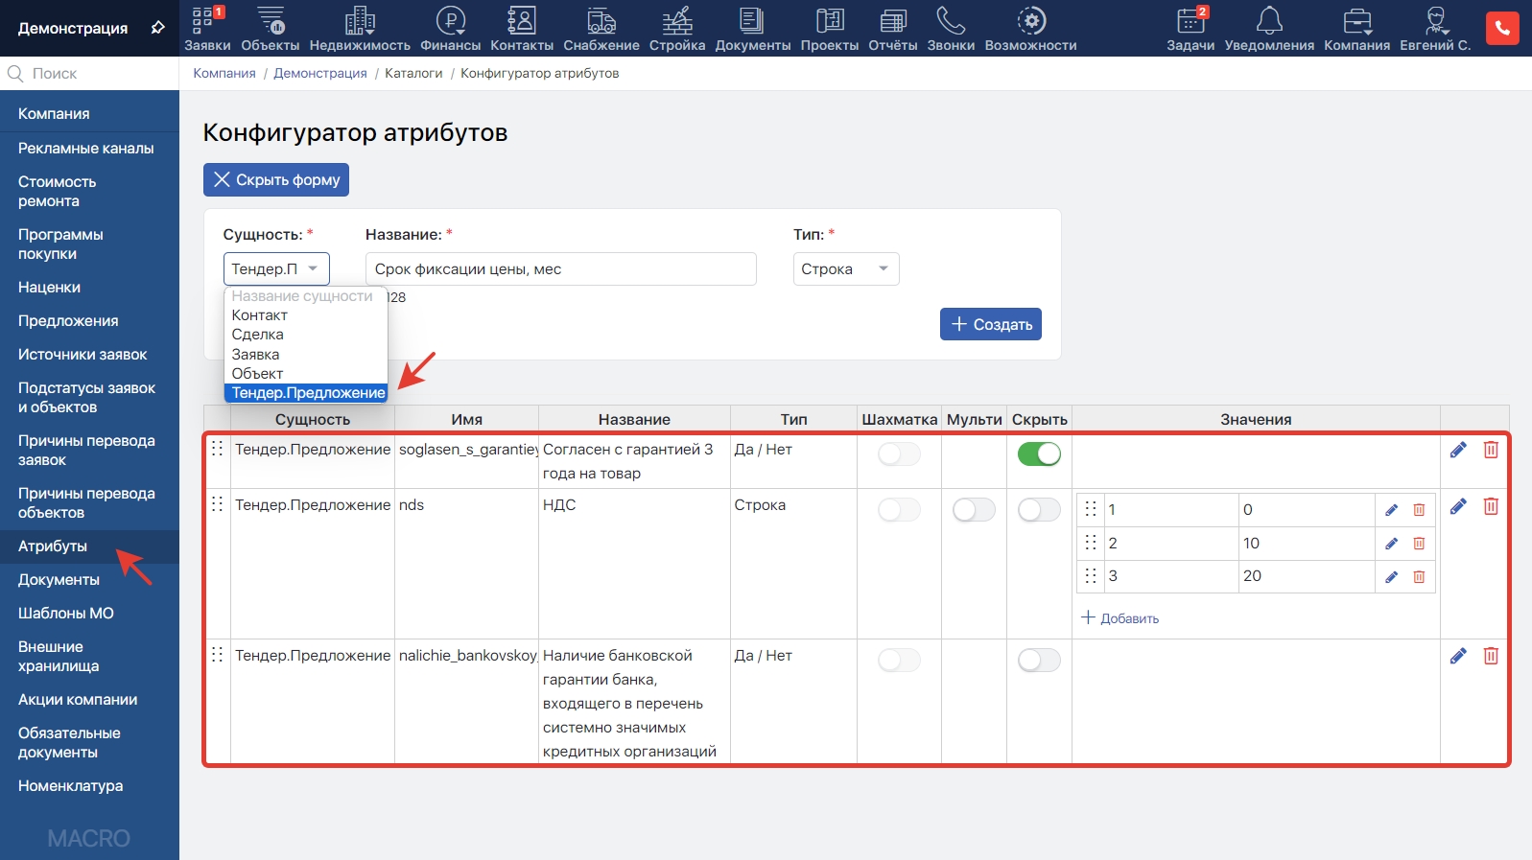Choose Тендер.Предложение in the entity list
Image resolution: width=1532 pixels, height=860 pixels.
point(308,393)
